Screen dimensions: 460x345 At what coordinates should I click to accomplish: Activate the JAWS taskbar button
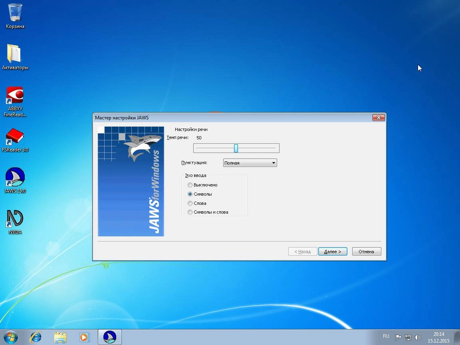click(x=110, y=337)
